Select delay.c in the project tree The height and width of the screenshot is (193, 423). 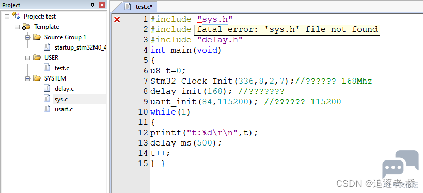pyautogui.click(x=61, y=89)
